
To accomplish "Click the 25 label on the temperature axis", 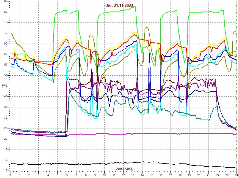I will click(x=6, y=128).
